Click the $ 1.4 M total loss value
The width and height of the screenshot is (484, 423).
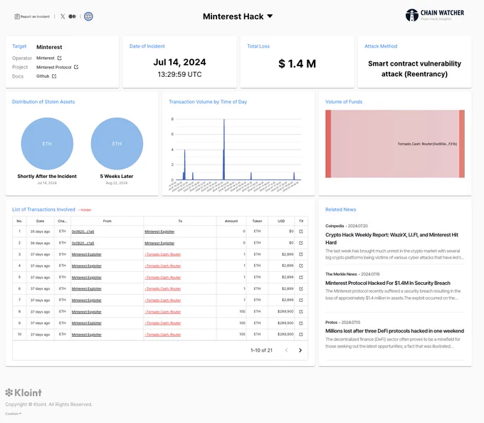click(x=298, y=63)
